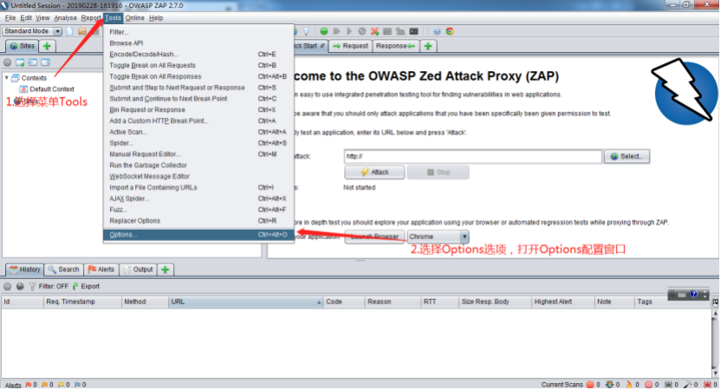Collapse the Contexts tree node
Viewport: 721px width, 390px height.
(6, 78)
